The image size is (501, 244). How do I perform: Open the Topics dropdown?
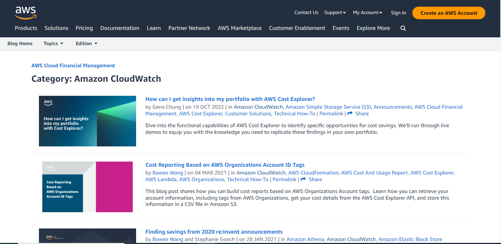(53, 44)
